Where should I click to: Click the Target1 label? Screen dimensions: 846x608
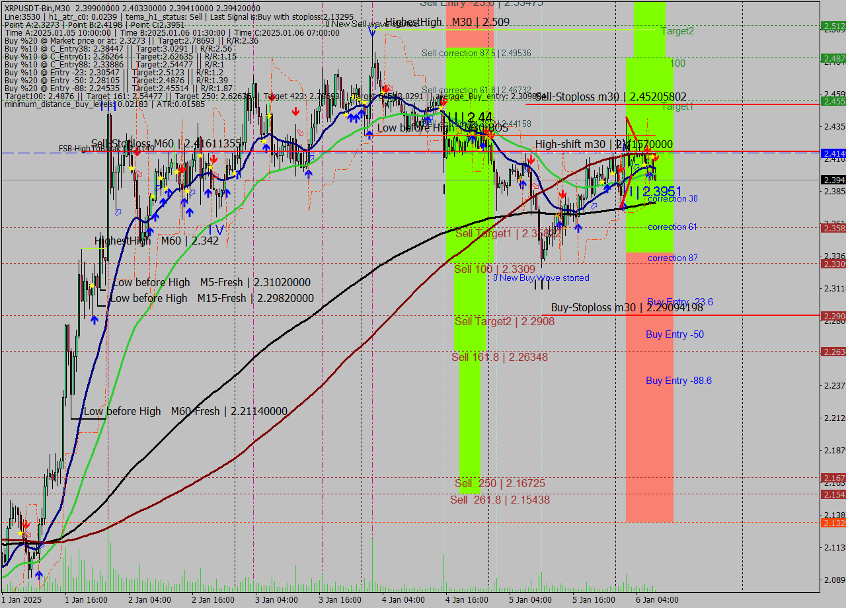[x=677, y=106]
